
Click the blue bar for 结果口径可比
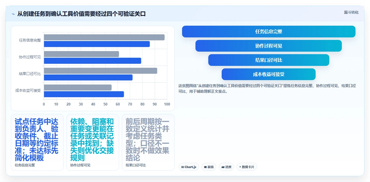pyautogui.click(x=88, y=78)
